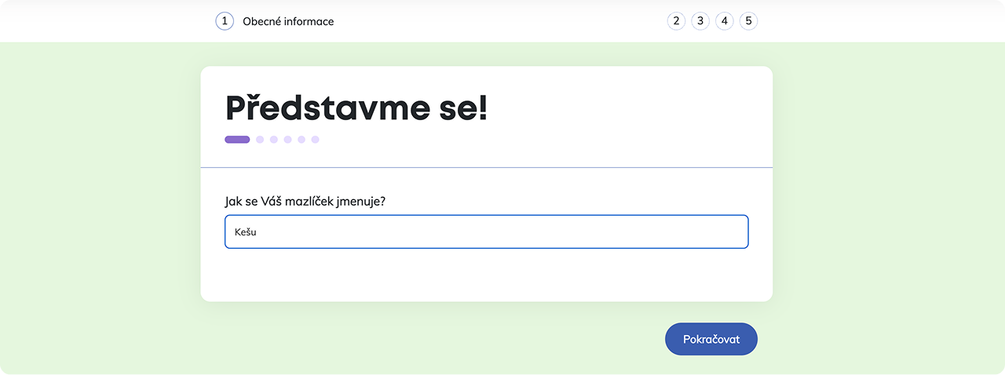Click the third pale progress dot
The width and height of the screenshot is (1005, 375).
tap(288, 140)
